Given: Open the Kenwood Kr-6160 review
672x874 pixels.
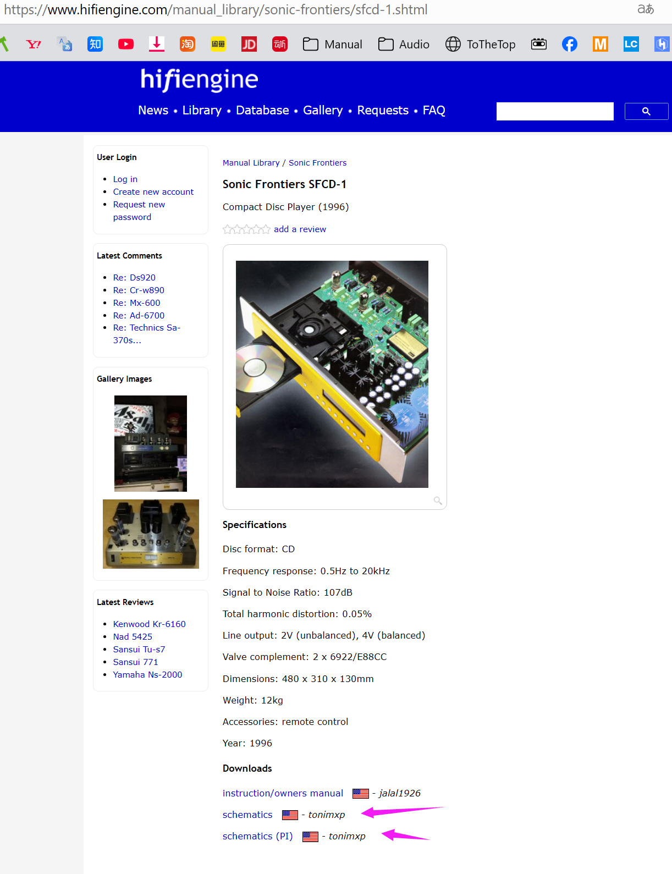Looking at the screenshot, I should [x=150, y=624].
